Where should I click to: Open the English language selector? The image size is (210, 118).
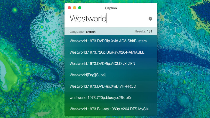click(x=91, y=32)
